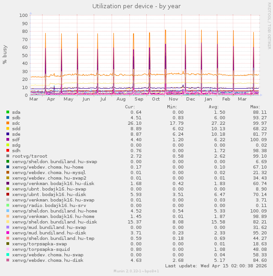Click sheldon.bundiland.hu-disk current value 15.37
The image size is (273, 276).
134,222
